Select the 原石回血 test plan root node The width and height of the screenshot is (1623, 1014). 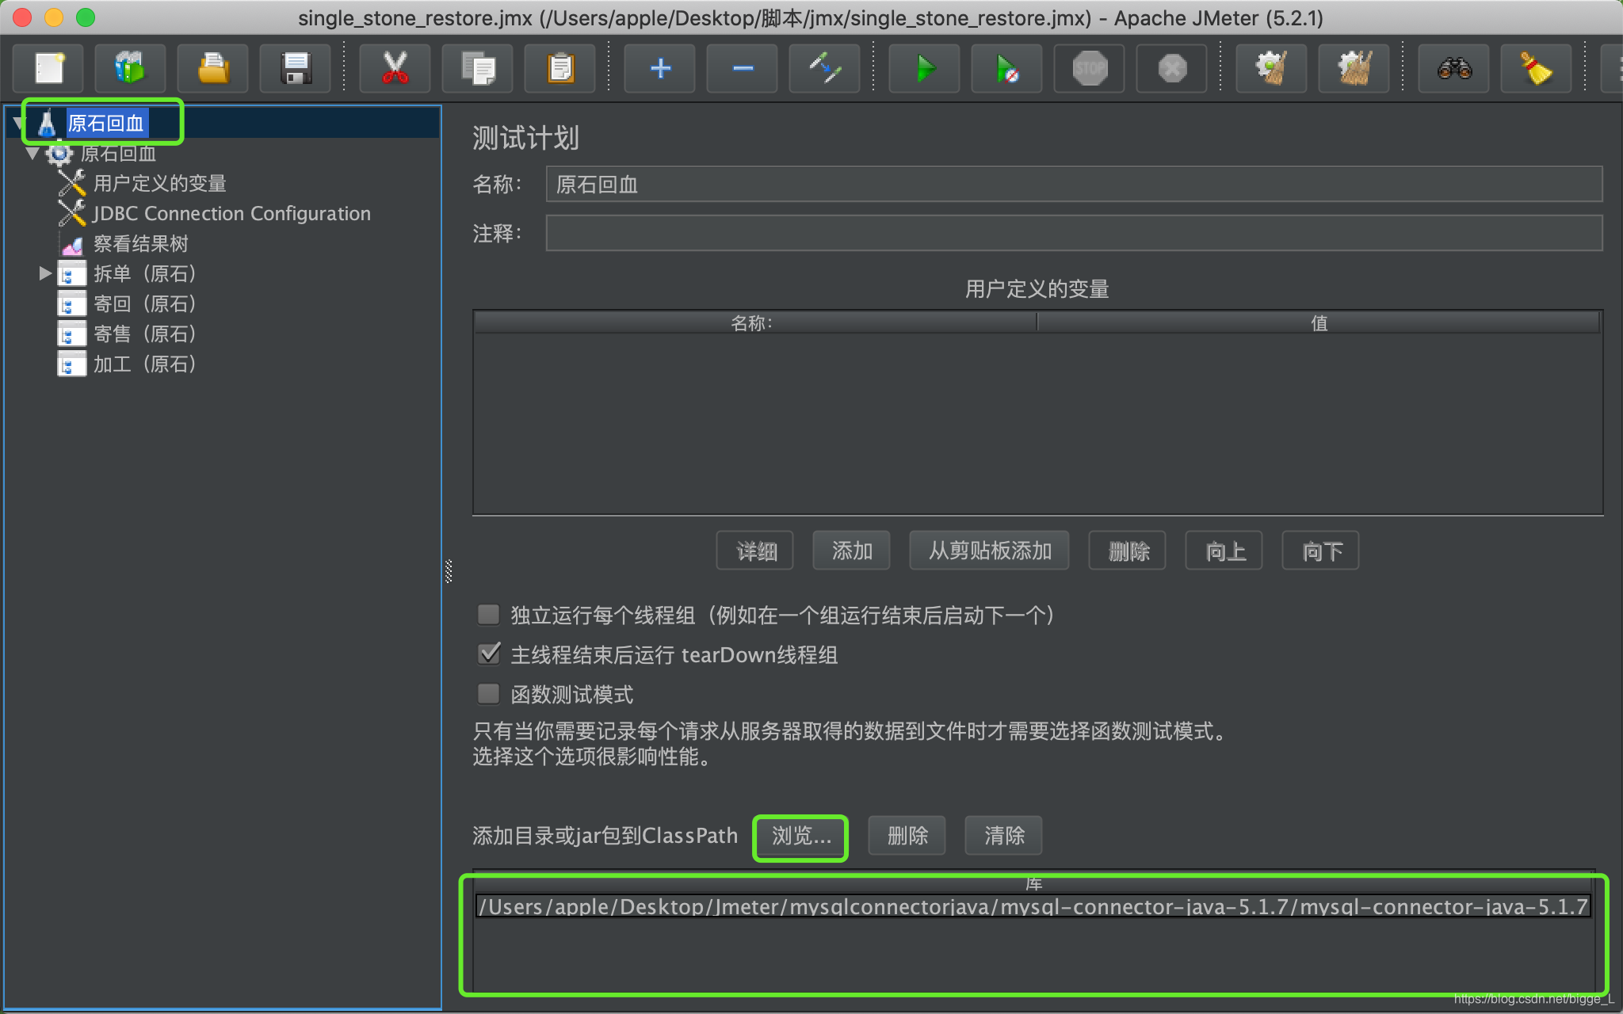pos(105,123)
